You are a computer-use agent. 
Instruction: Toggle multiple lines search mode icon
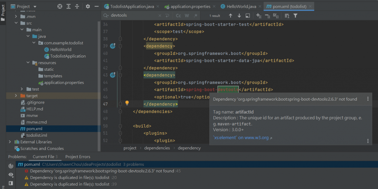[287, 15]
